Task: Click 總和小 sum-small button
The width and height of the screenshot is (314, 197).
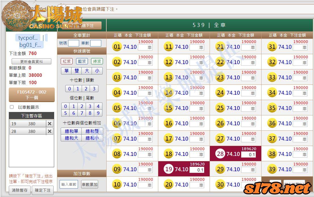Action: (x=92, y=138)
